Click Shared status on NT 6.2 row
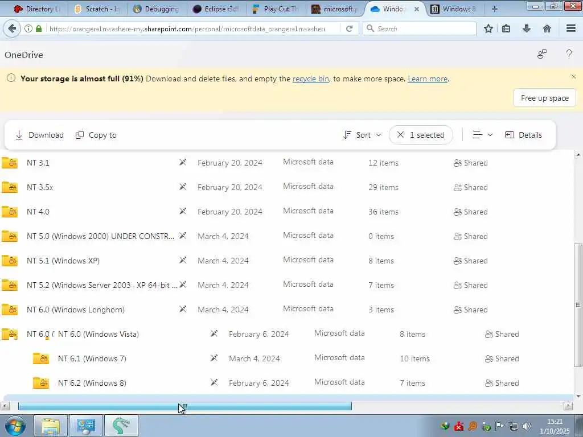This screenshot has width=583, height=437. point(502,383)
